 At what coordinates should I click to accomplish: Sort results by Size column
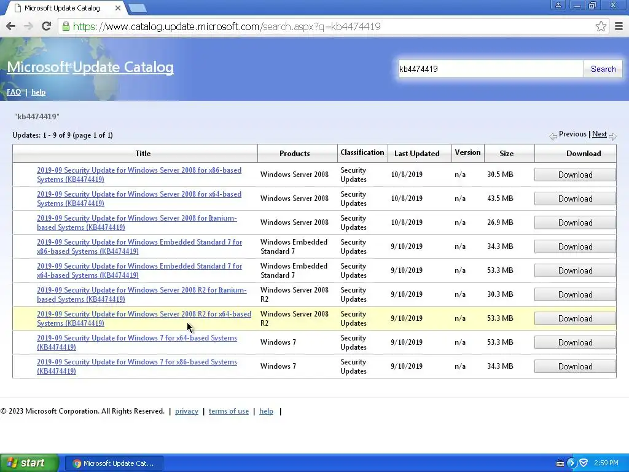[506, 153]
